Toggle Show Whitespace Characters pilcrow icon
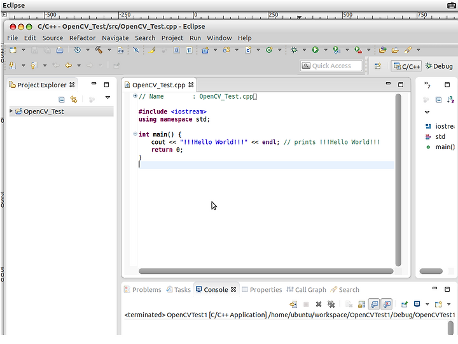458x344 pixels. 190,50
